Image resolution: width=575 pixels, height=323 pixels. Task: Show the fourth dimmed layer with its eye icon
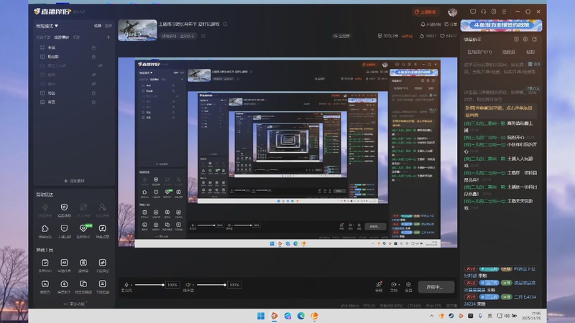coord(94,75)
